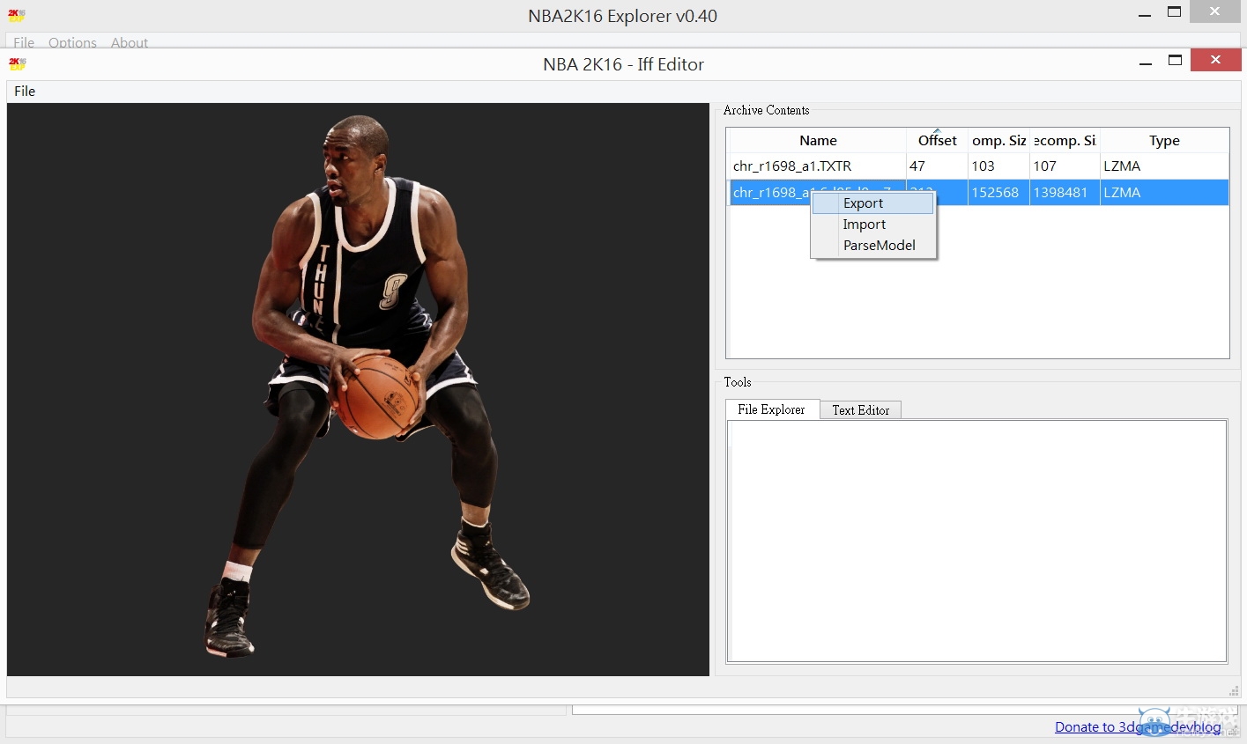
Task: Choose Export from the context menu
Action: 872,203
